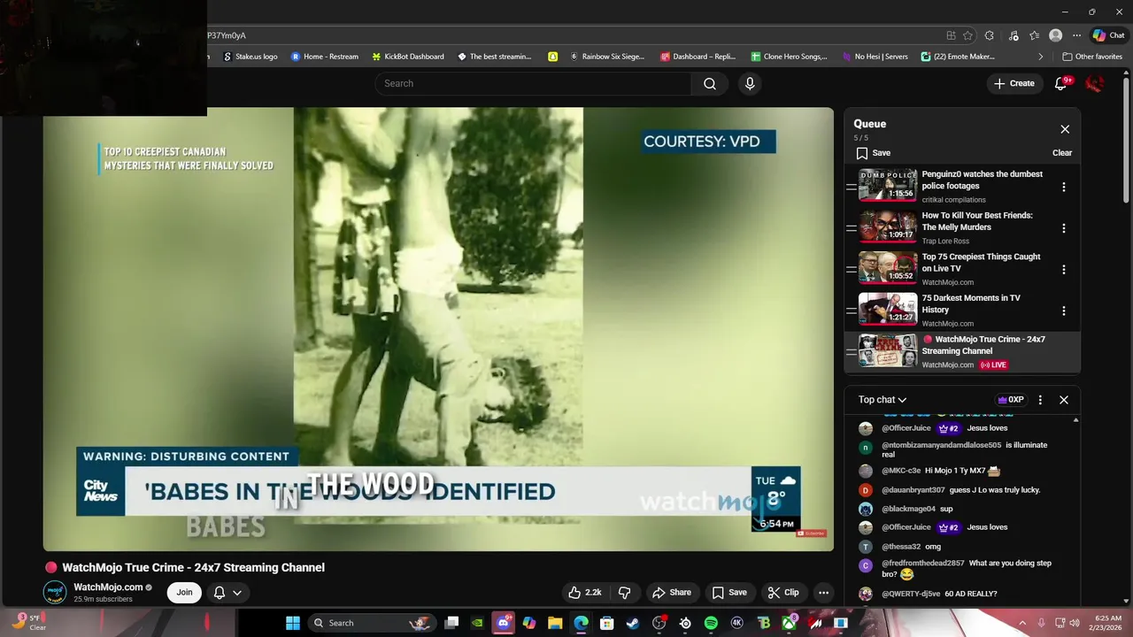1133x637 pixels.
Task: Open options for Creepiest Things queue video
Action: pyautogui.click(x=1063, y=269)
